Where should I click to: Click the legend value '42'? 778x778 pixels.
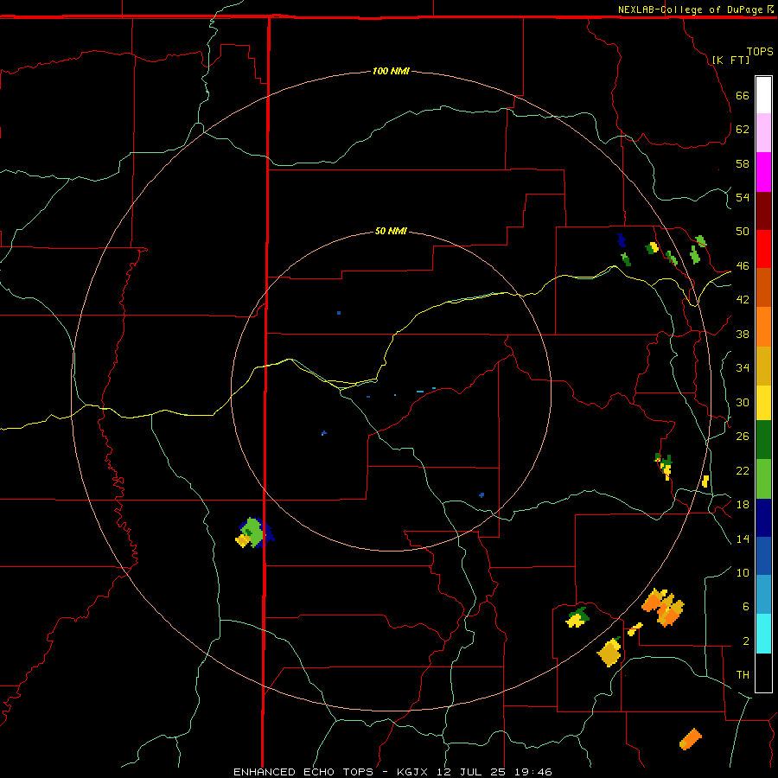743,299
